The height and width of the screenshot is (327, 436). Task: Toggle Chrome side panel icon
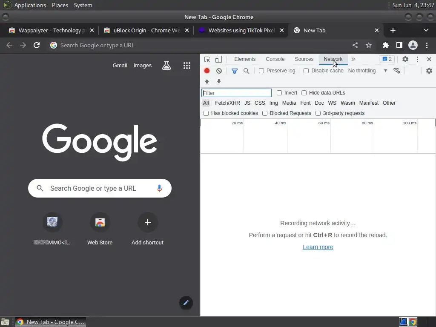[x=399, y=45]
